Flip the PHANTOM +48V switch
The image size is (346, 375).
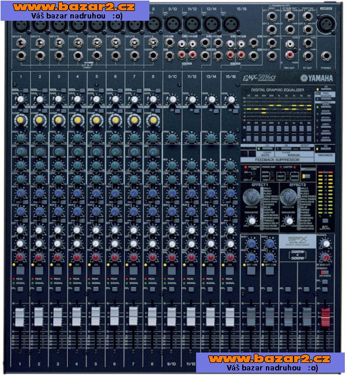tap(255, 175)
